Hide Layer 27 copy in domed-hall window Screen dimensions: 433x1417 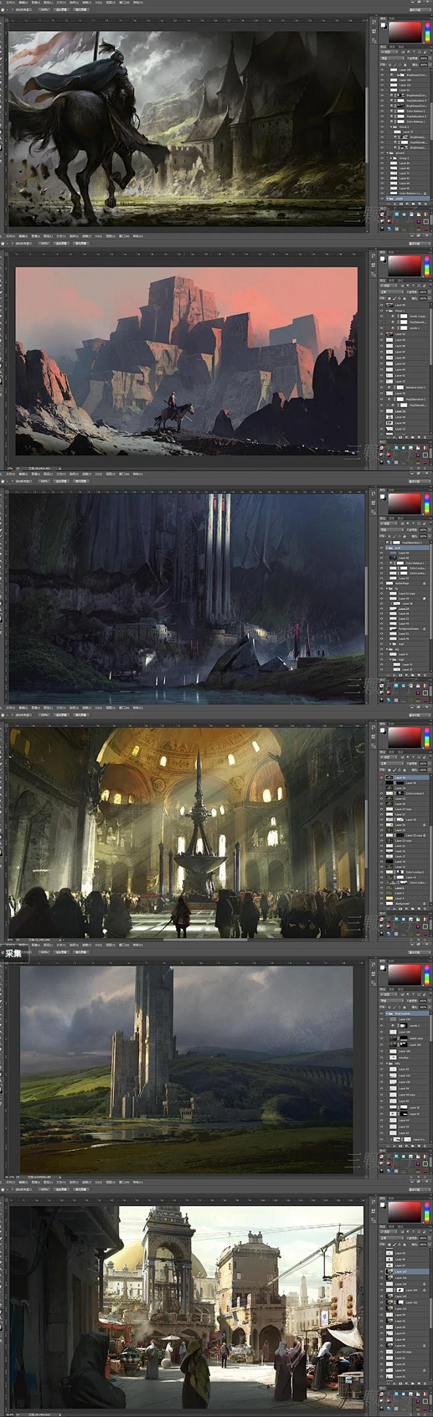click(382, 809)
